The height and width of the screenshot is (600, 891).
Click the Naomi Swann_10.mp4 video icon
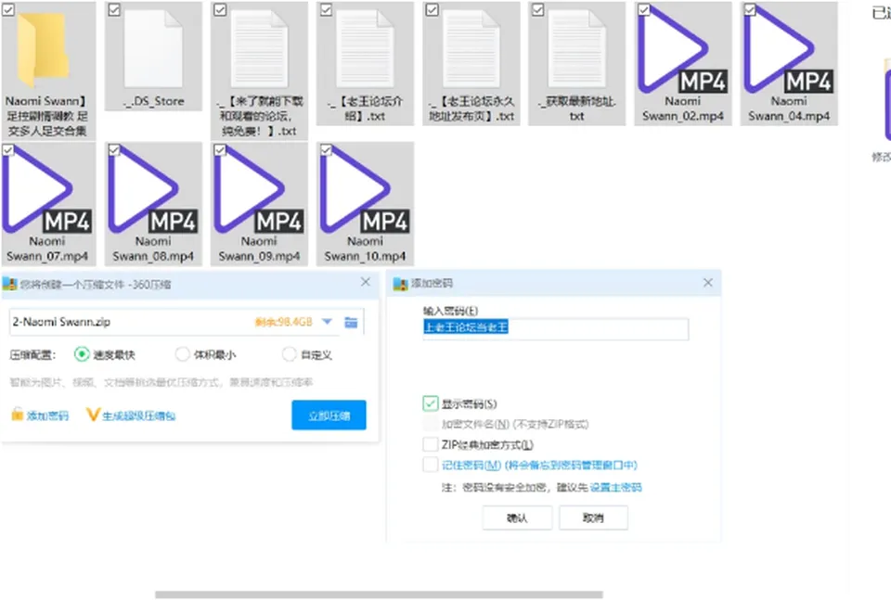point(365,189)
